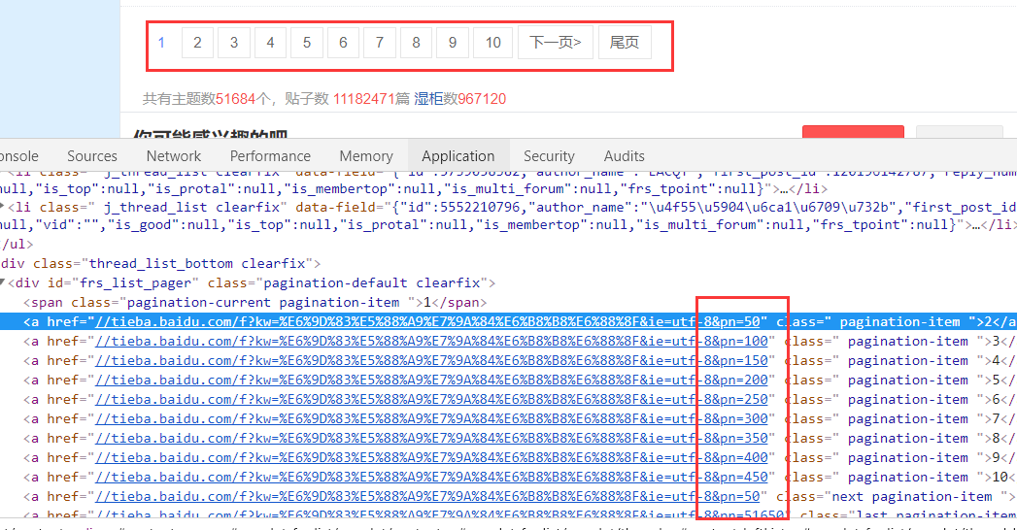The image size is (1017, 530).
Task: Expand the li with id 5552210796
Action: pyautogui.click(x=3, y=207)
